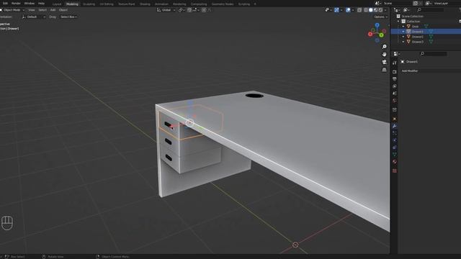Viewport: 461px width, 259px height.
Task: Open the Object Data properties tab
Action: click(x=395, y=154)
